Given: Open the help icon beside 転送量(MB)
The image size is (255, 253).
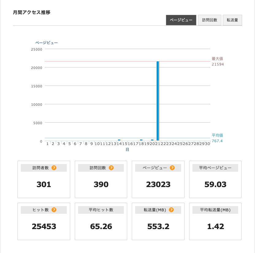Looking at the screenshot, I should (171, 210).
